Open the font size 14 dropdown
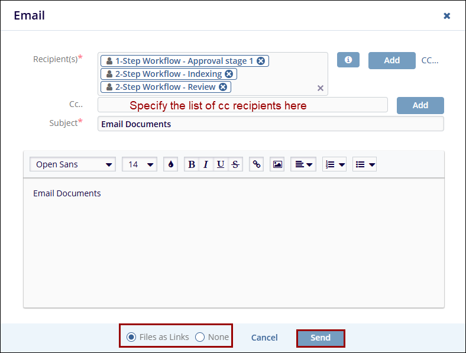466x353 pixels. 139,164
